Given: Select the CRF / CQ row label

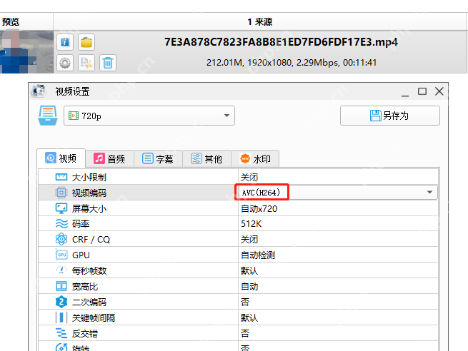Looking at the screenshot, I should coord(91,239).
